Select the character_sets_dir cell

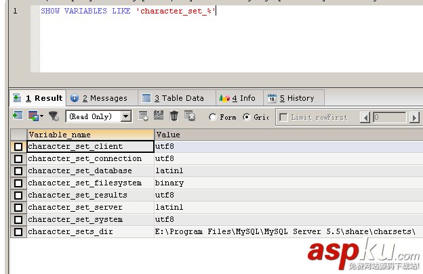pos(91,231)
